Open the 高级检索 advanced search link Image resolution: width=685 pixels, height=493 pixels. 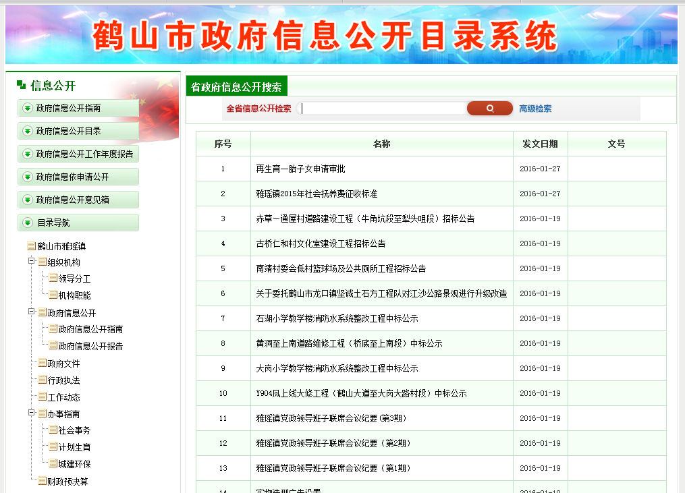pyautogui.click(x=535, y=109)
